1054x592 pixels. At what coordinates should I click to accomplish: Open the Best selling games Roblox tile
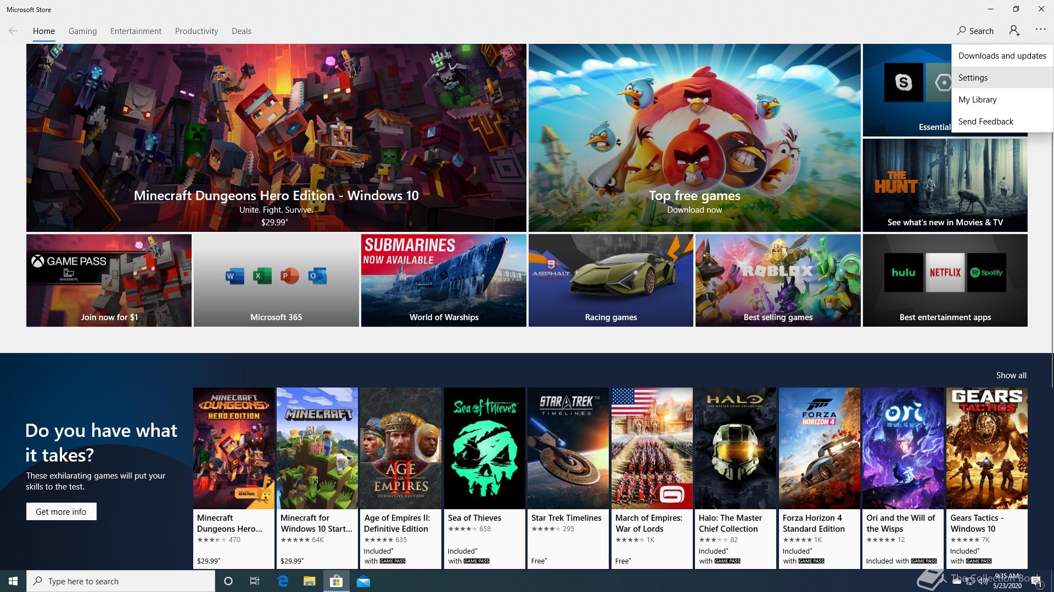click(x=778, y=280)
